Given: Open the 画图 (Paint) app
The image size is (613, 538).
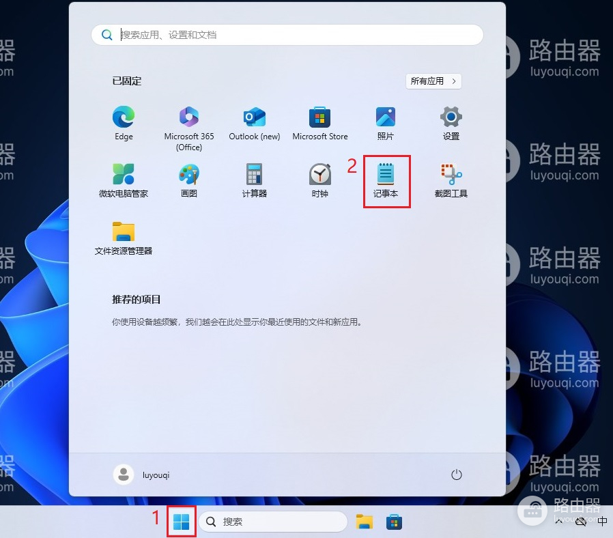Looking at the screenshot, I should pyautogui.click(x=189, y=180).
